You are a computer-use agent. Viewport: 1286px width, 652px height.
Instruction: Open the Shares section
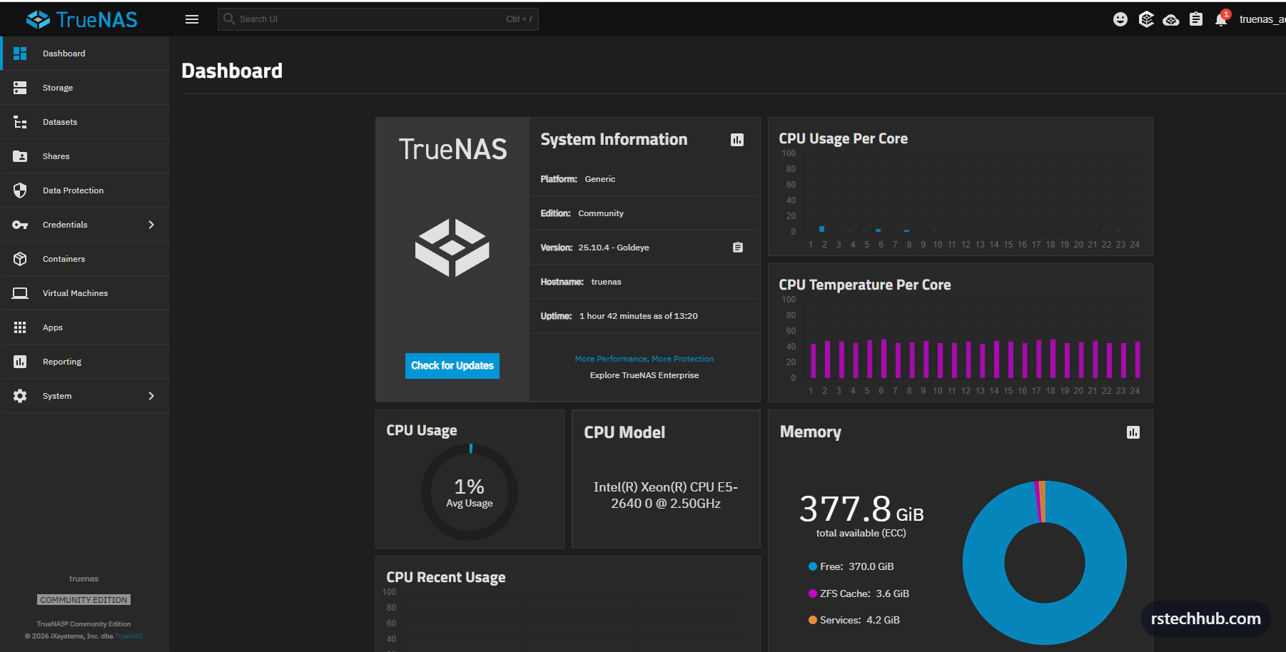pyautogui.click(x=85, y=156)
